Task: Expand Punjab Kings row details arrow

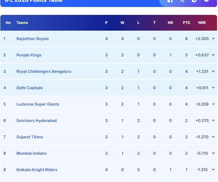Action: coord(213,55)
